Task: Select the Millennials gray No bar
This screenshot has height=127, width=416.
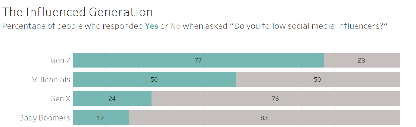Action: tap(318, 79)
